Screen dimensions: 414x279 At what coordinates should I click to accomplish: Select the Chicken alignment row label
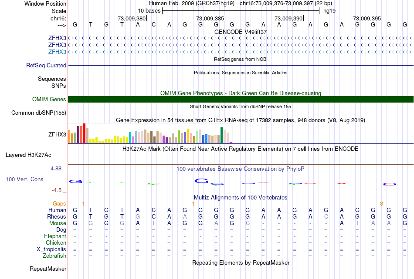pos(56,242)
